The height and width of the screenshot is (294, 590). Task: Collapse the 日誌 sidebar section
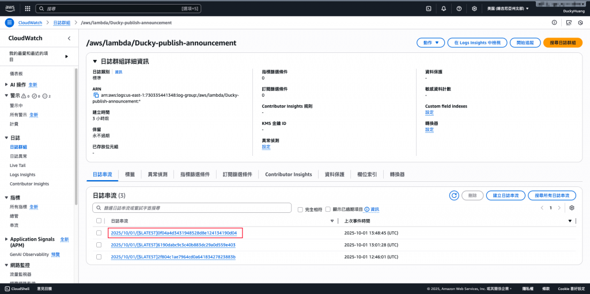[7, 138]
